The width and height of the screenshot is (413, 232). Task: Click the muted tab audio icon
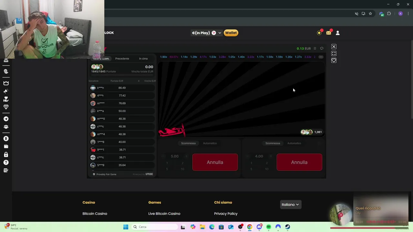tap(357, 14)
